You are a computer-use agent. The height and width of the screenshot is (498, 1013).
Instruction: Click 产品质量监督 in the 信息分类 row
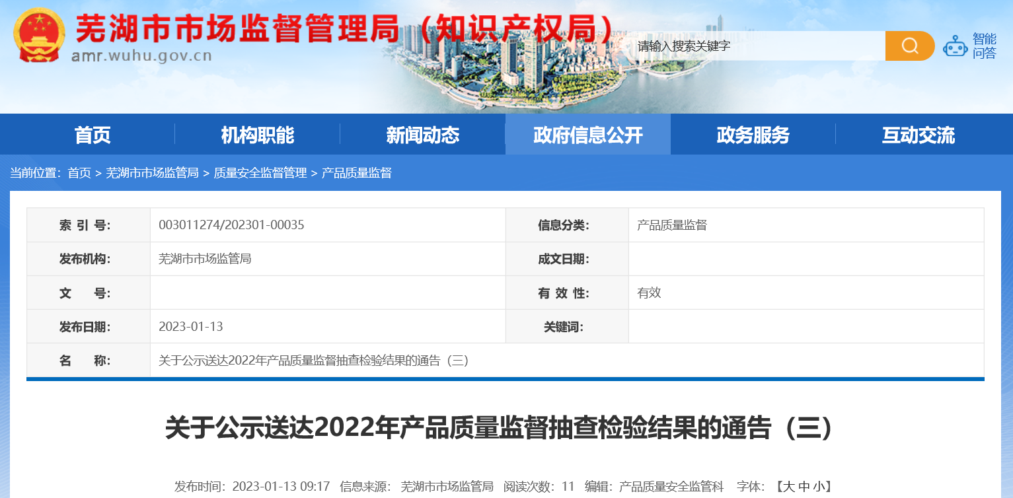tap(672, 225)
